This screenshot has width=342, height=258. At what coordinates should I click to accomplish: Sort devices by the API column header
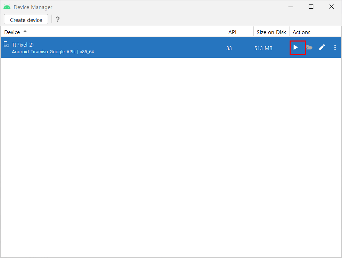(239, 32)
